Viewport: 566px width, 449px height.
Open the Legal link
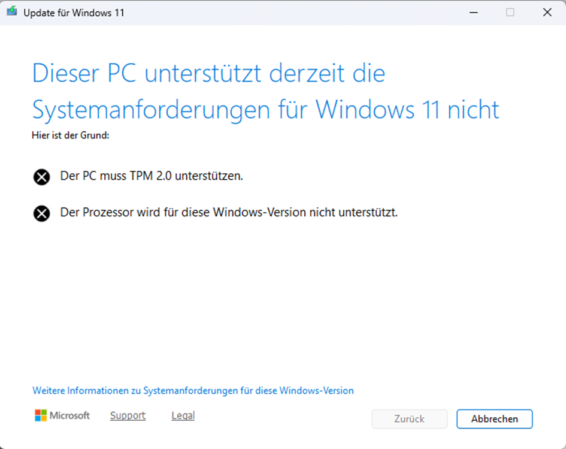(x=183, y=416)
